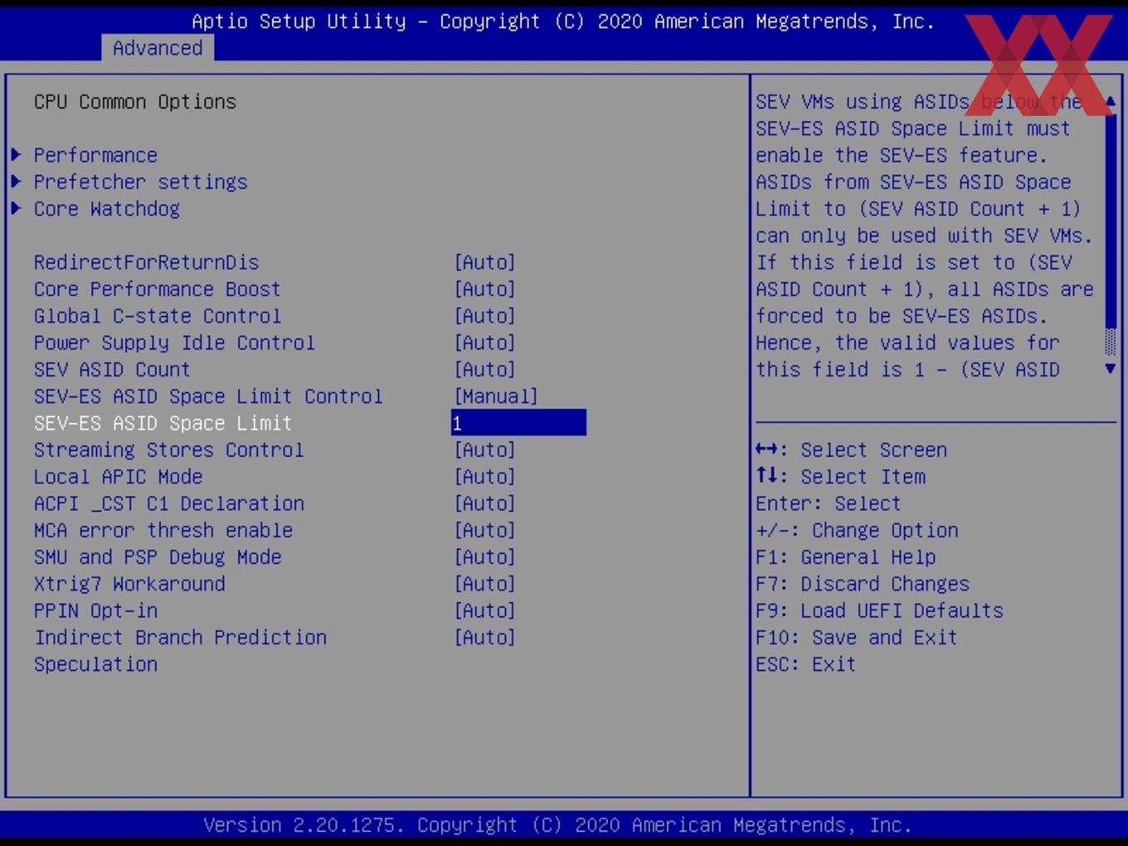Click Version 2.20.1275 footer text
Screen dimensions: 1128x846
(557, 825)
